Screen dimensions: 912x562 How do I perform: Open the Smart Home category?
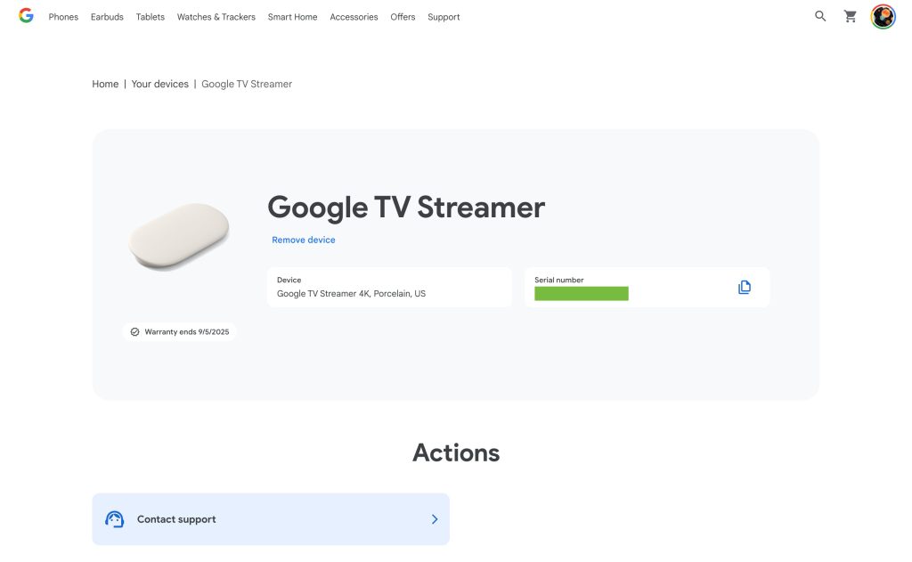click(292, 16)
